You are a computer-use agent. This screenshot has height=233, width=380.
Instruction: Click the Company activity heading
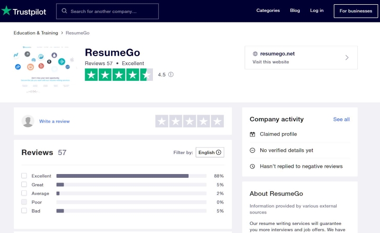pos(276,119)
